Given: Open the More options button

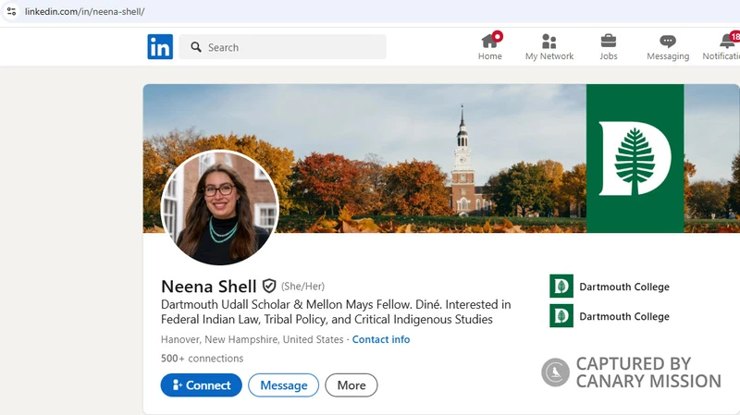Looking at the screenshot, I should tap(351, 385).
